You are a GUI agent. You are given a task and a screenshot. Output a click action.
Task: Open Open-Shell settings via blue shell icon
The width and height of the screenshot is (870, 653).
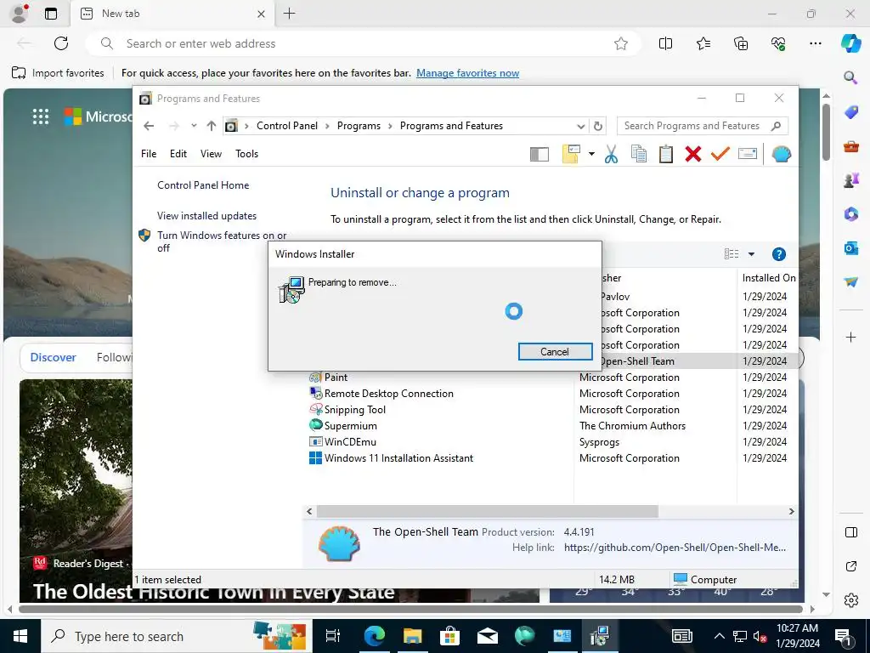tap(782, 154)
